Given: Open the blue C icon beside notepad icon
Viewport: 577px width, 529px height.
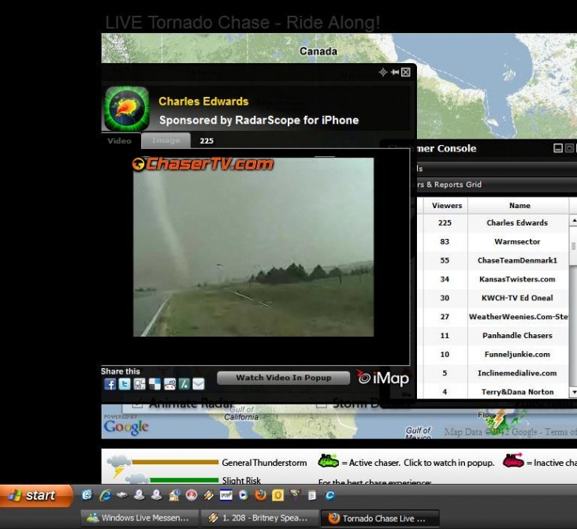Looking at the screenshot, I should 329,496.
